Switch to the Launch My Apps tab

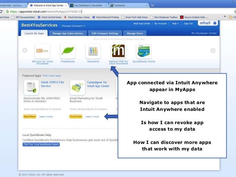click(x=34, y=33)
